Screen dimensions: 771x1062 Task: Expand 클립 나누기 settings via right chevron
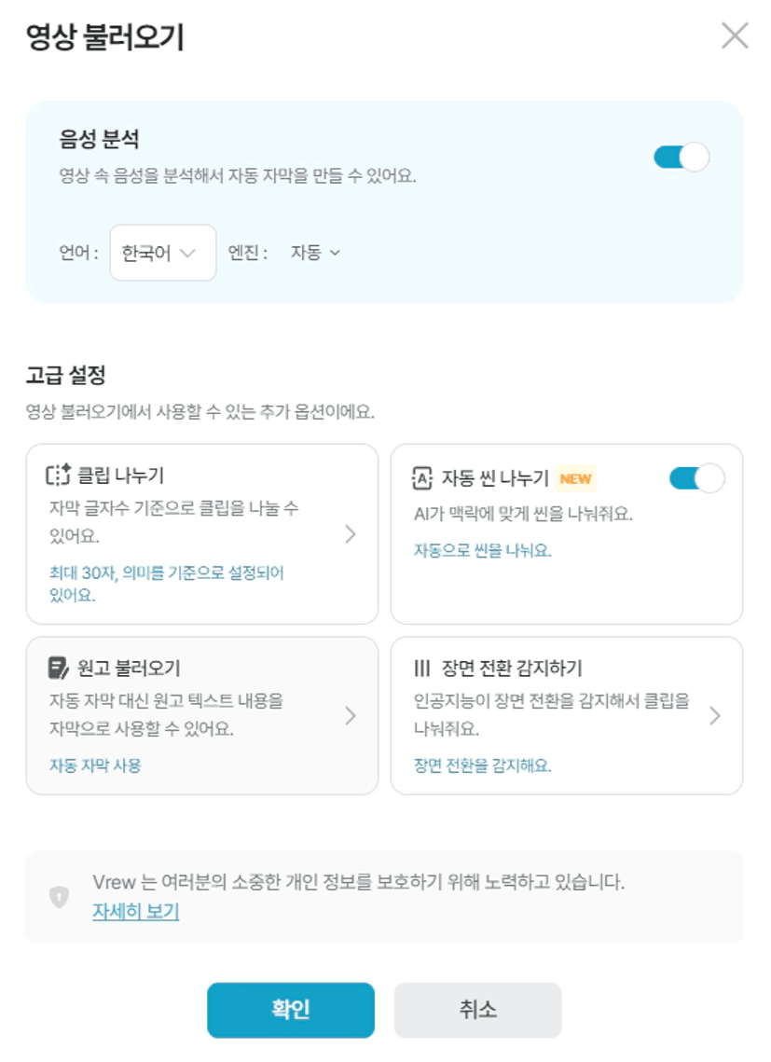[x=351, y=534]
